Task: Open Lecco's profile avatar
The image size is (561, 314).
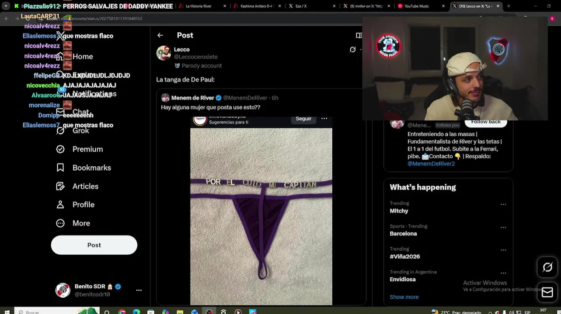Action: [x=164, y=53]
